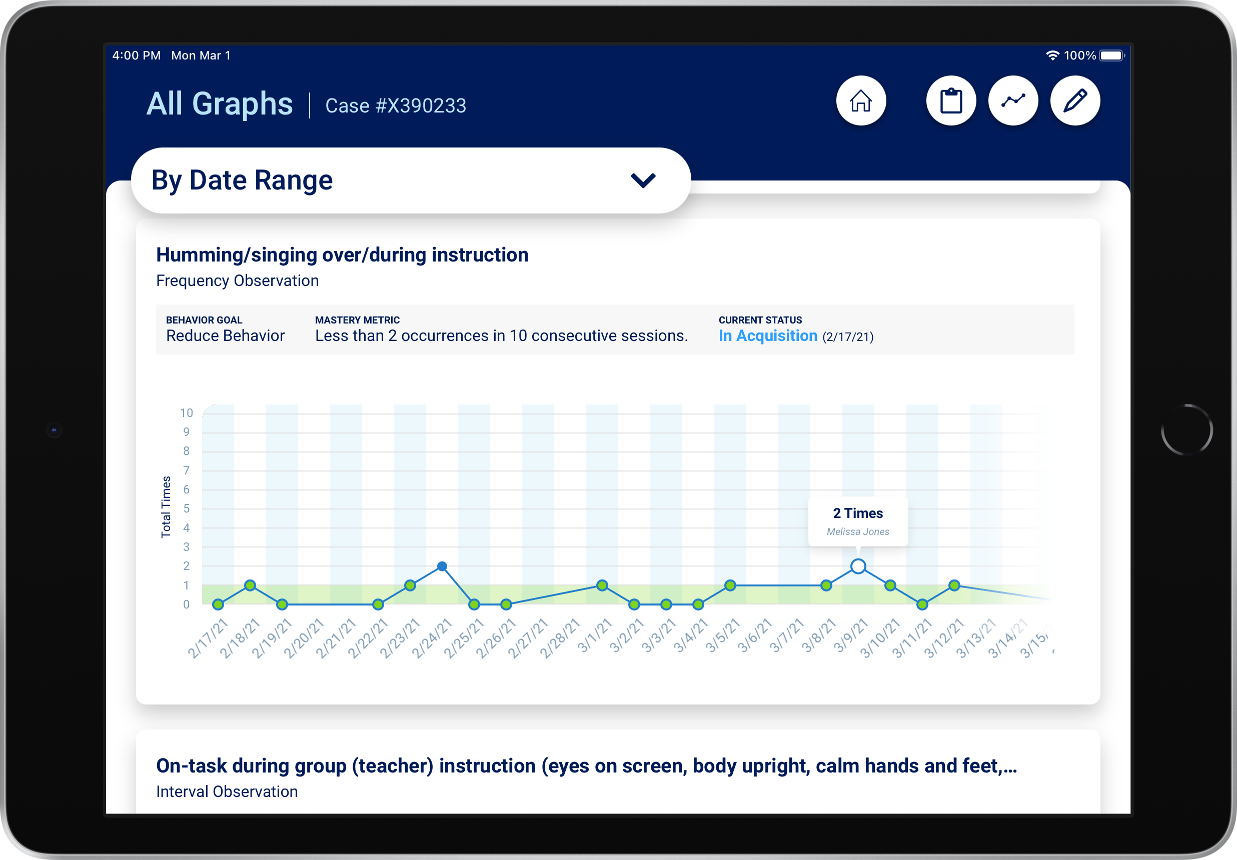
Task: Select the highlighted 3/9/21 data point
Action: coord(858,566)
